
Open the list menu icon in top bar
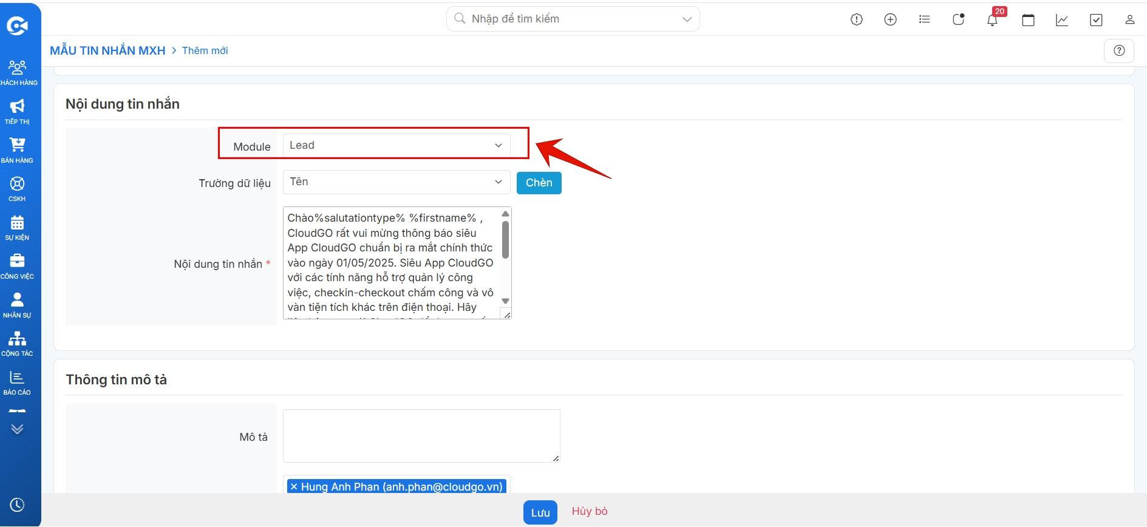[x=924, y=19]
